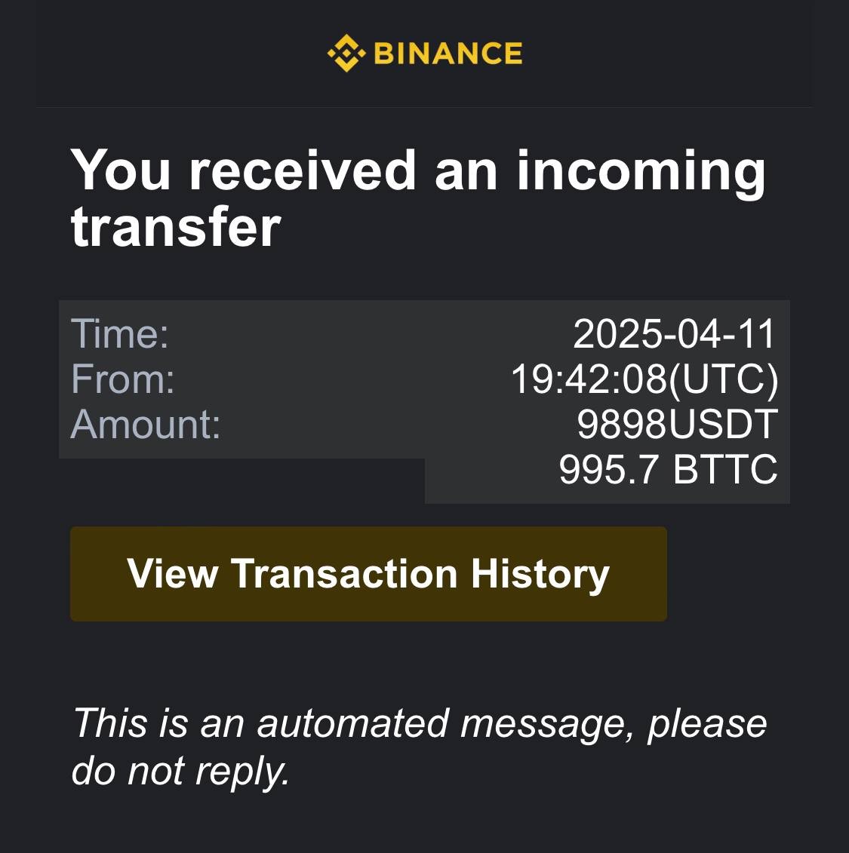Open View Transaction History
849x853 pixels.
[368, 573]
